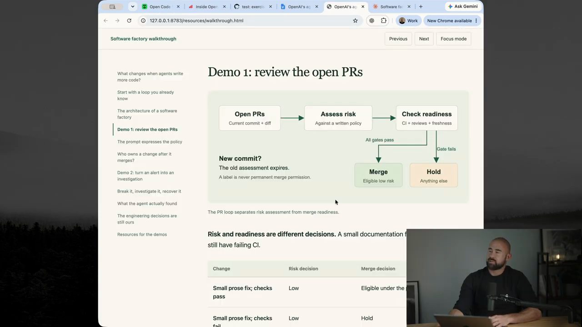The image size is (582, 327).
Task: Jump to The prompt expresses the policy
Action: point(150,142)
